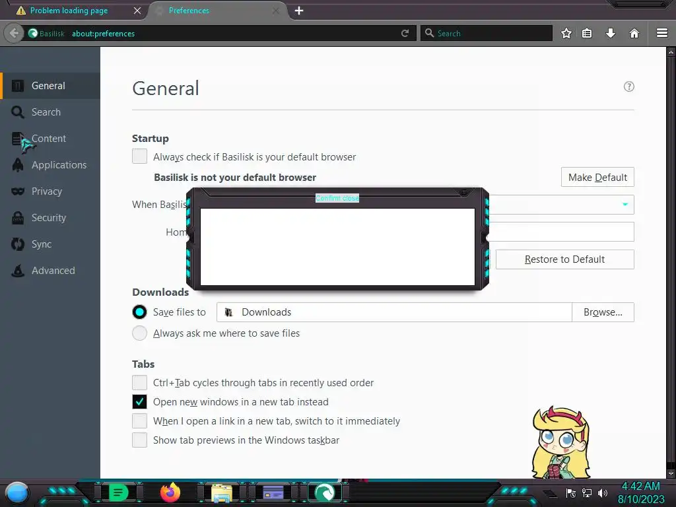Open the Applications preferences category
Image resolution: width=676 pixels, height=507 pixels.
[50, 164]
